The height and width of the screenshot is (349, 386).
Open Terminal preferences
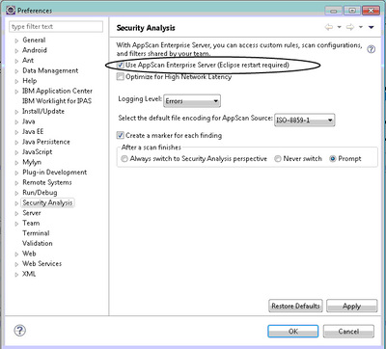point(36,233)
